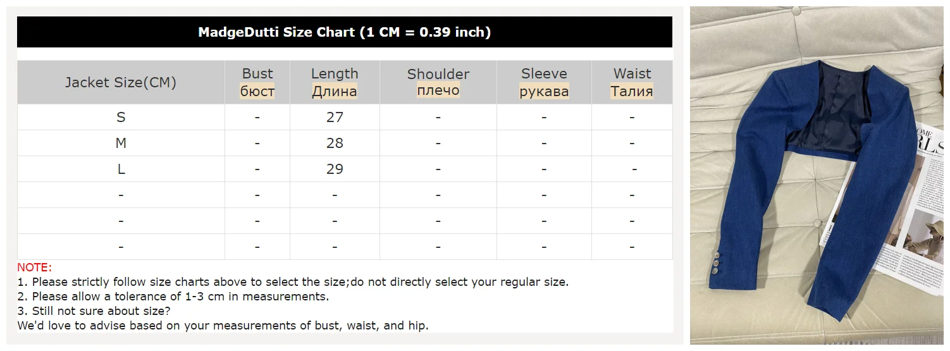Select the Shoulder column header
Screen dimensions: 950x351
pos(438,74)
